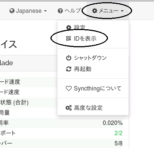Click the gear icon in メニュー
This screenshot has width=154, height=148.
click(x=95, y=11)
